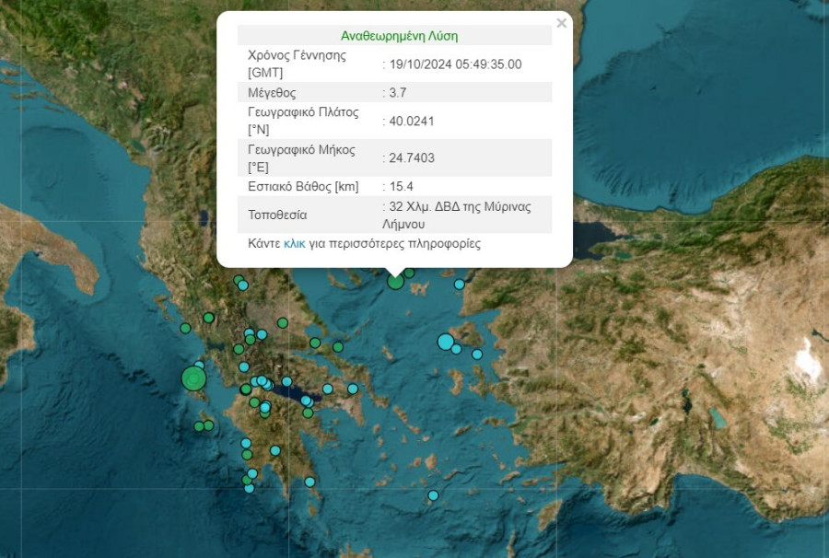Select the Γεωγραφικό Πλάτος latitude value
This screenshot has height=558, width=829.
click(x=412, y=121)
